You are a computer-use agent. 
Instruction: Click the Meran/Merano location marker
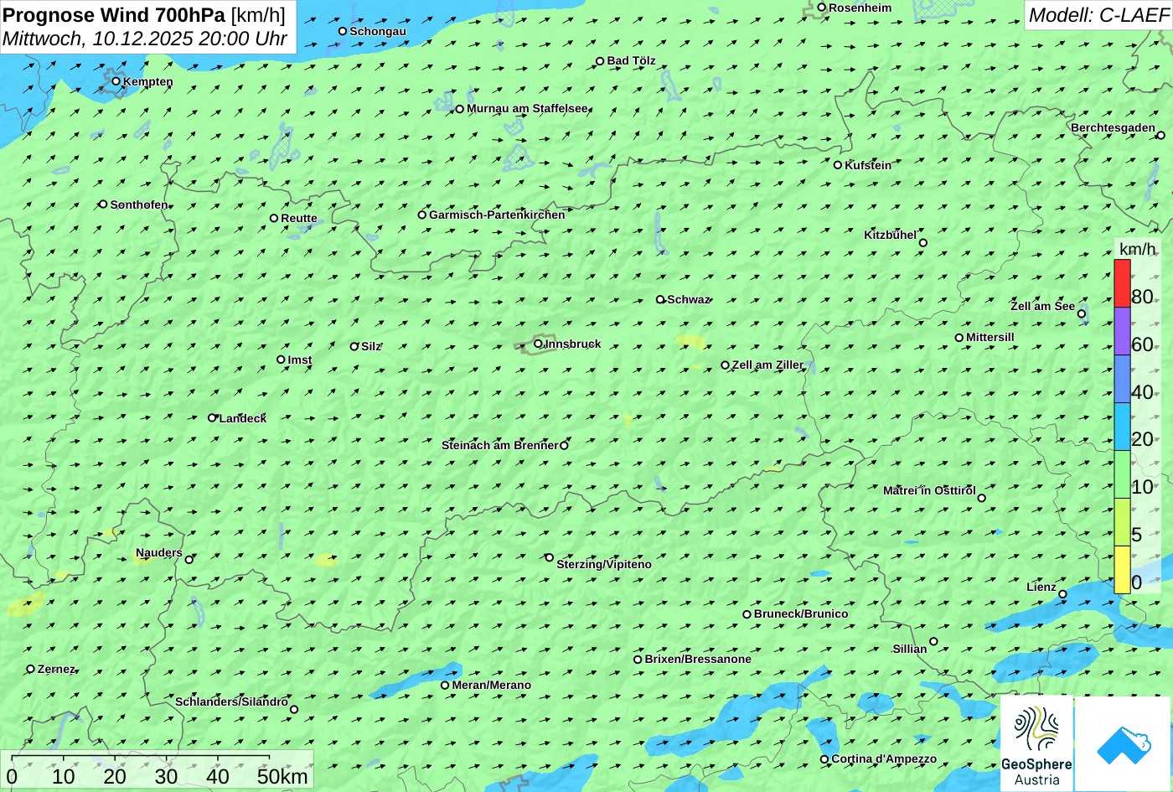(x=445, y=686)
